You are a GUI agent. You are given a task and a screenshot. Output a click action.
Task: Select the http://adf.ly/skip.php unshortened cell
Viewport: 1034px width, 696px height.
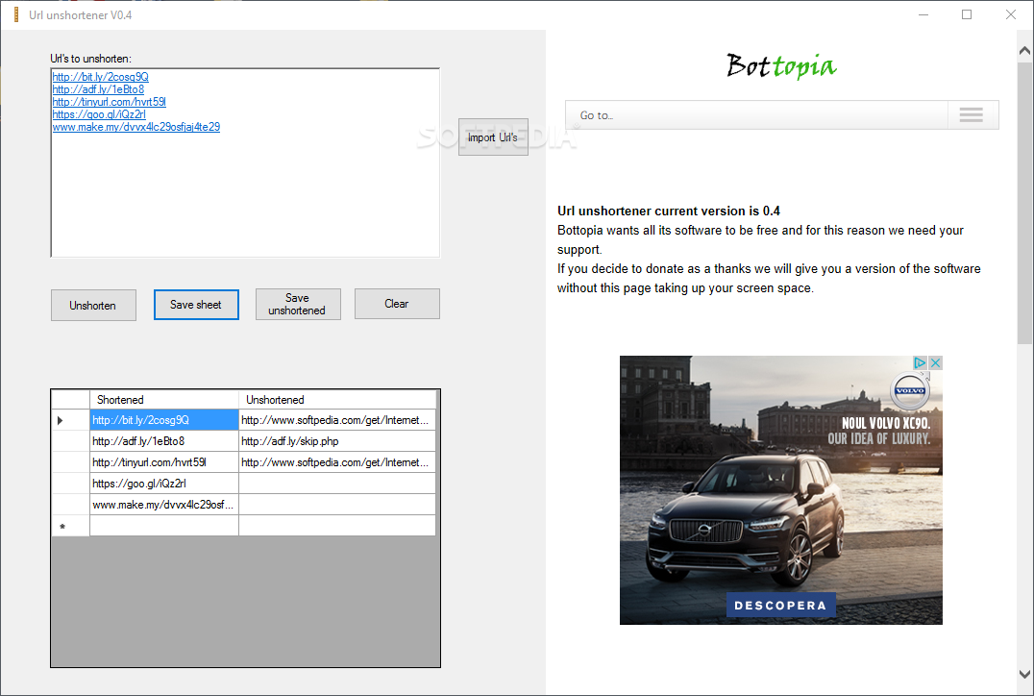(337, 441)
